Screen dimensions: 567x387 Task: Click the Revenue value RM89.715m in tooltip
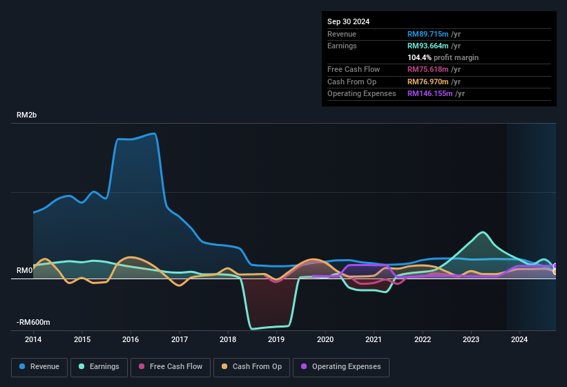pos(428,34)
